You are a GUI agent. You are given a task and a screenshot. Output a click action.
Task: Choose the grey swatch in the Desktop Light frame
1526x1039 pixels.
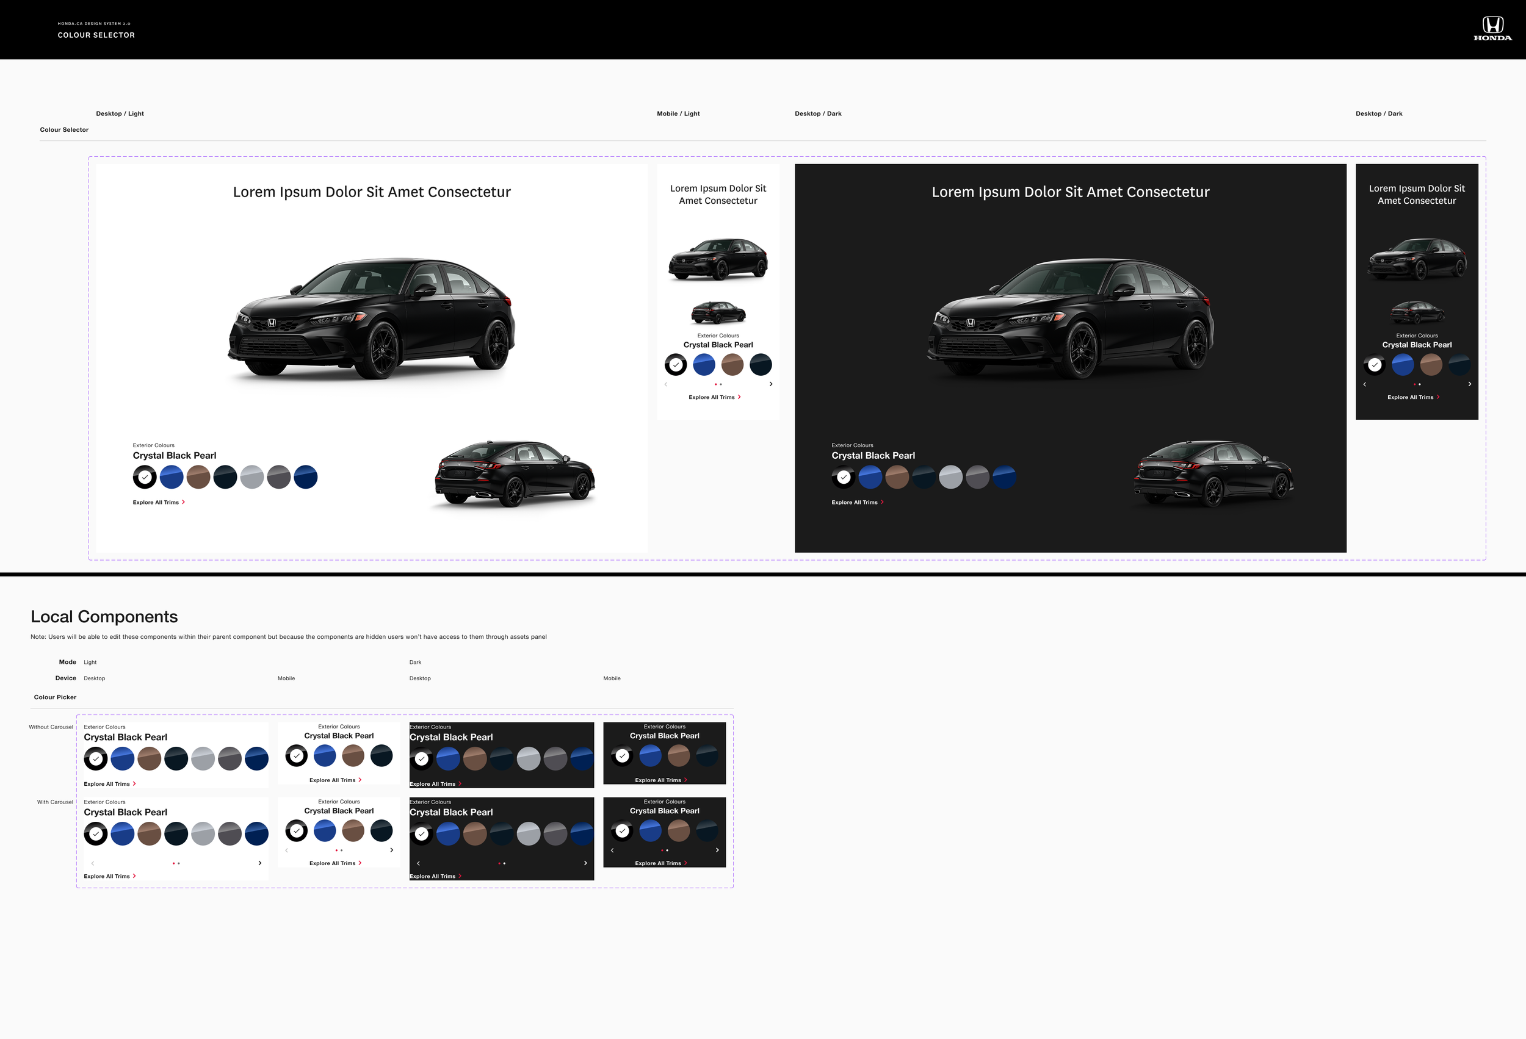[279, 477]
